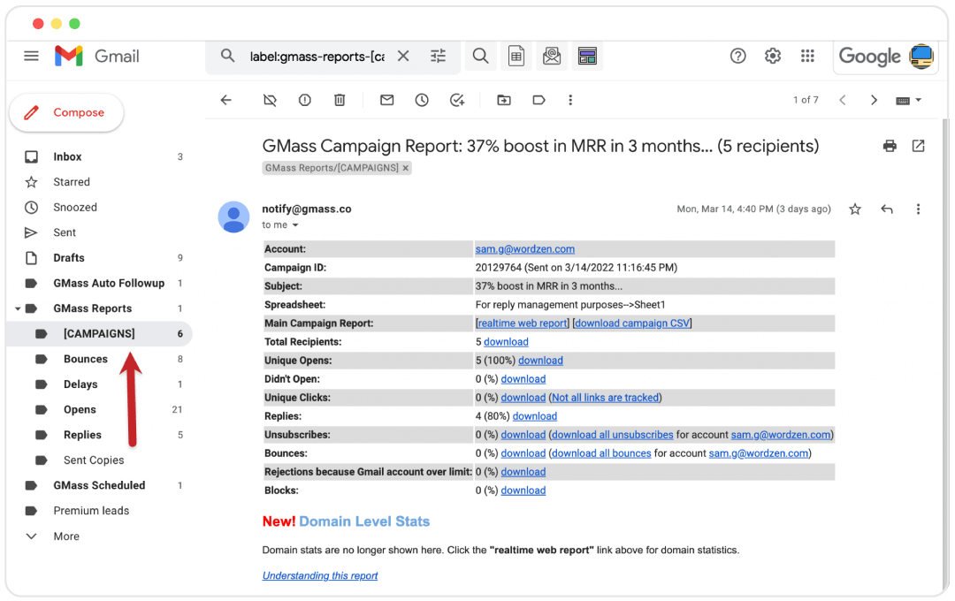Open Gmail settings with the gear icon
The width and height of the screenshot is (955, 601).
click(x=772, y=55)
